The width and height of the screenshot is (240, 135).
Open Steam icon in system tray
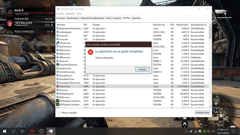click(x=191, y=131)
